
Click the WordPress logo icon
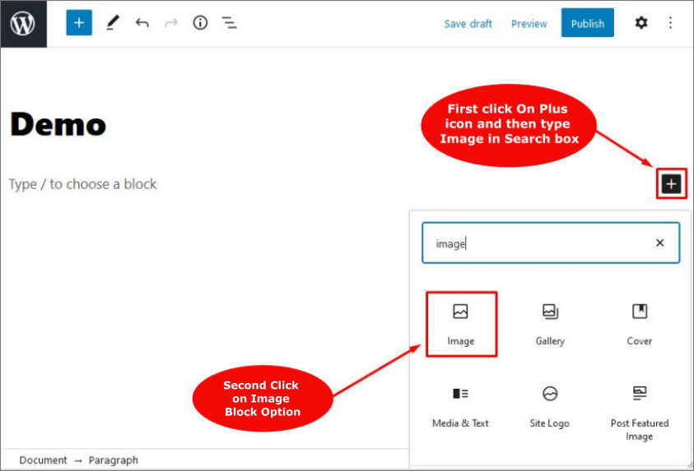click(23, 23)
